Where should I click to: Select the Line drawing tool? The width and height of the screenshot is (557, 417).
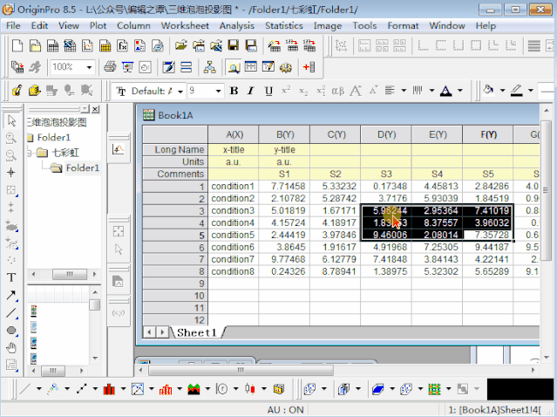[x=11, y=312]
